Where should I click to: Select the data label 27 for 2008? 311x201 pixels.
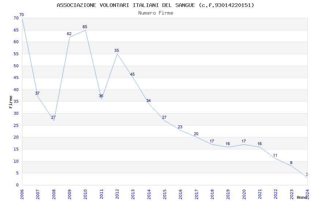click(x=53, y=117)
